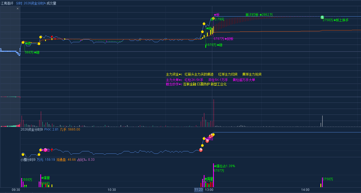Screen dimensions: 361x193
Task: Open the 2026资金分时A indicator label
Action: tap(34, 3)
